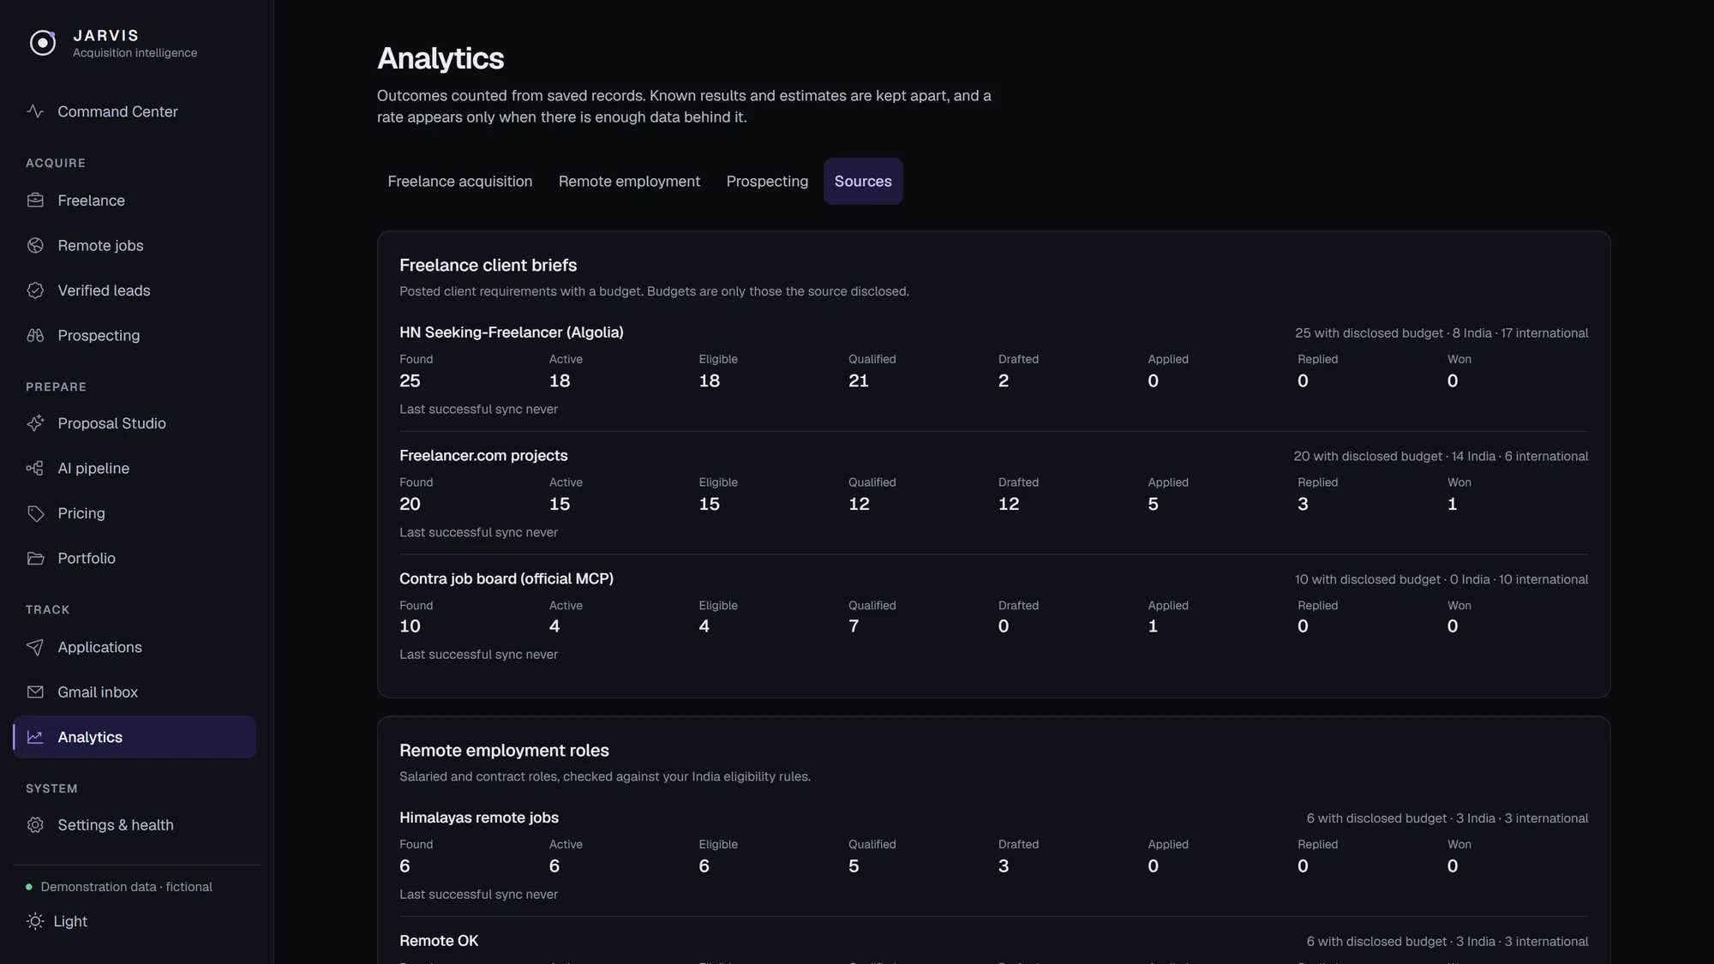Click 'Freelancer.com projects' source name
Screen dimensions: 1714x964
click(x=483, y=455)
